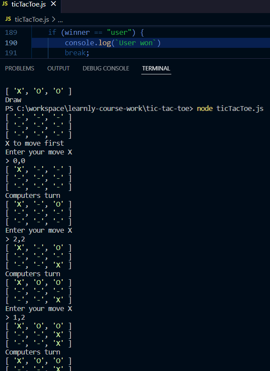Click ticTacToe.js in the breadcrumb path
The width and height of the screenshot is (270, 371).
click(32, 20)
